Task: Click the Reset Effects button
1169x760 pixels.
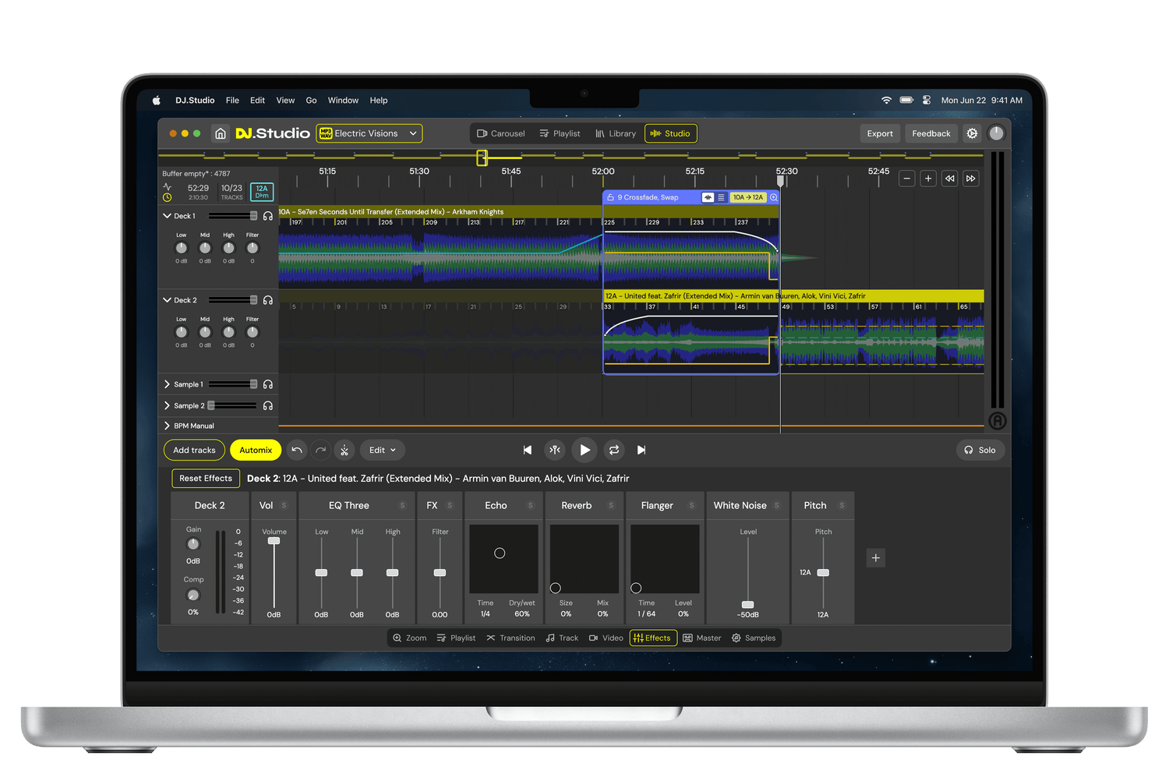Action: coord(206,479)
